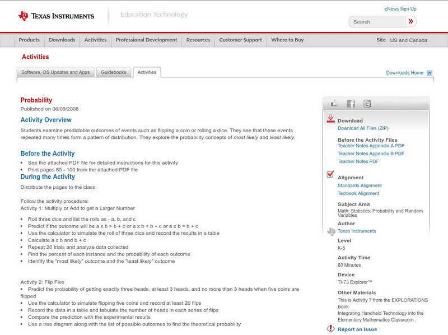The width and height of the screenshot is (448, 335).
Task: Open the eNews Sign Up link
Action: coord(400,9)
